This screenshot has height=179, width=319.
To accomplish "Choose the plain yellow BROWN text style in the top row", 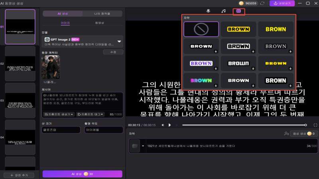I will (x=276, y=29).
